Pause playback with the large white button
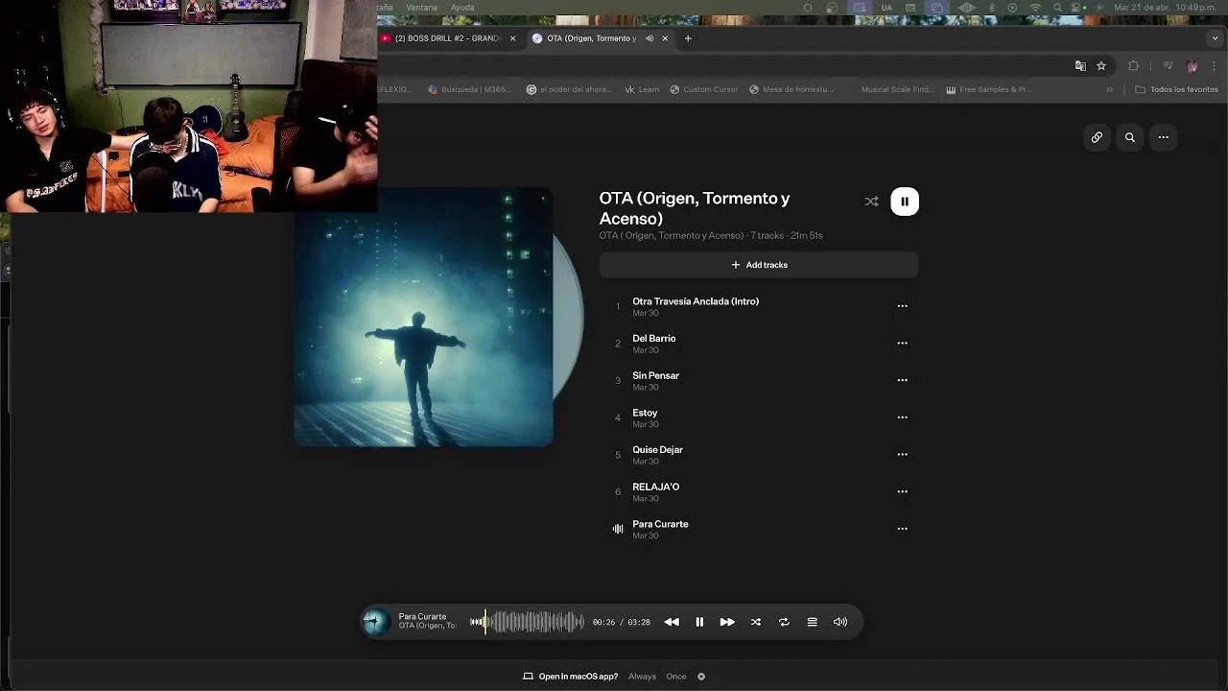Viewport: 1228px width, 691px height. point(905,202)
